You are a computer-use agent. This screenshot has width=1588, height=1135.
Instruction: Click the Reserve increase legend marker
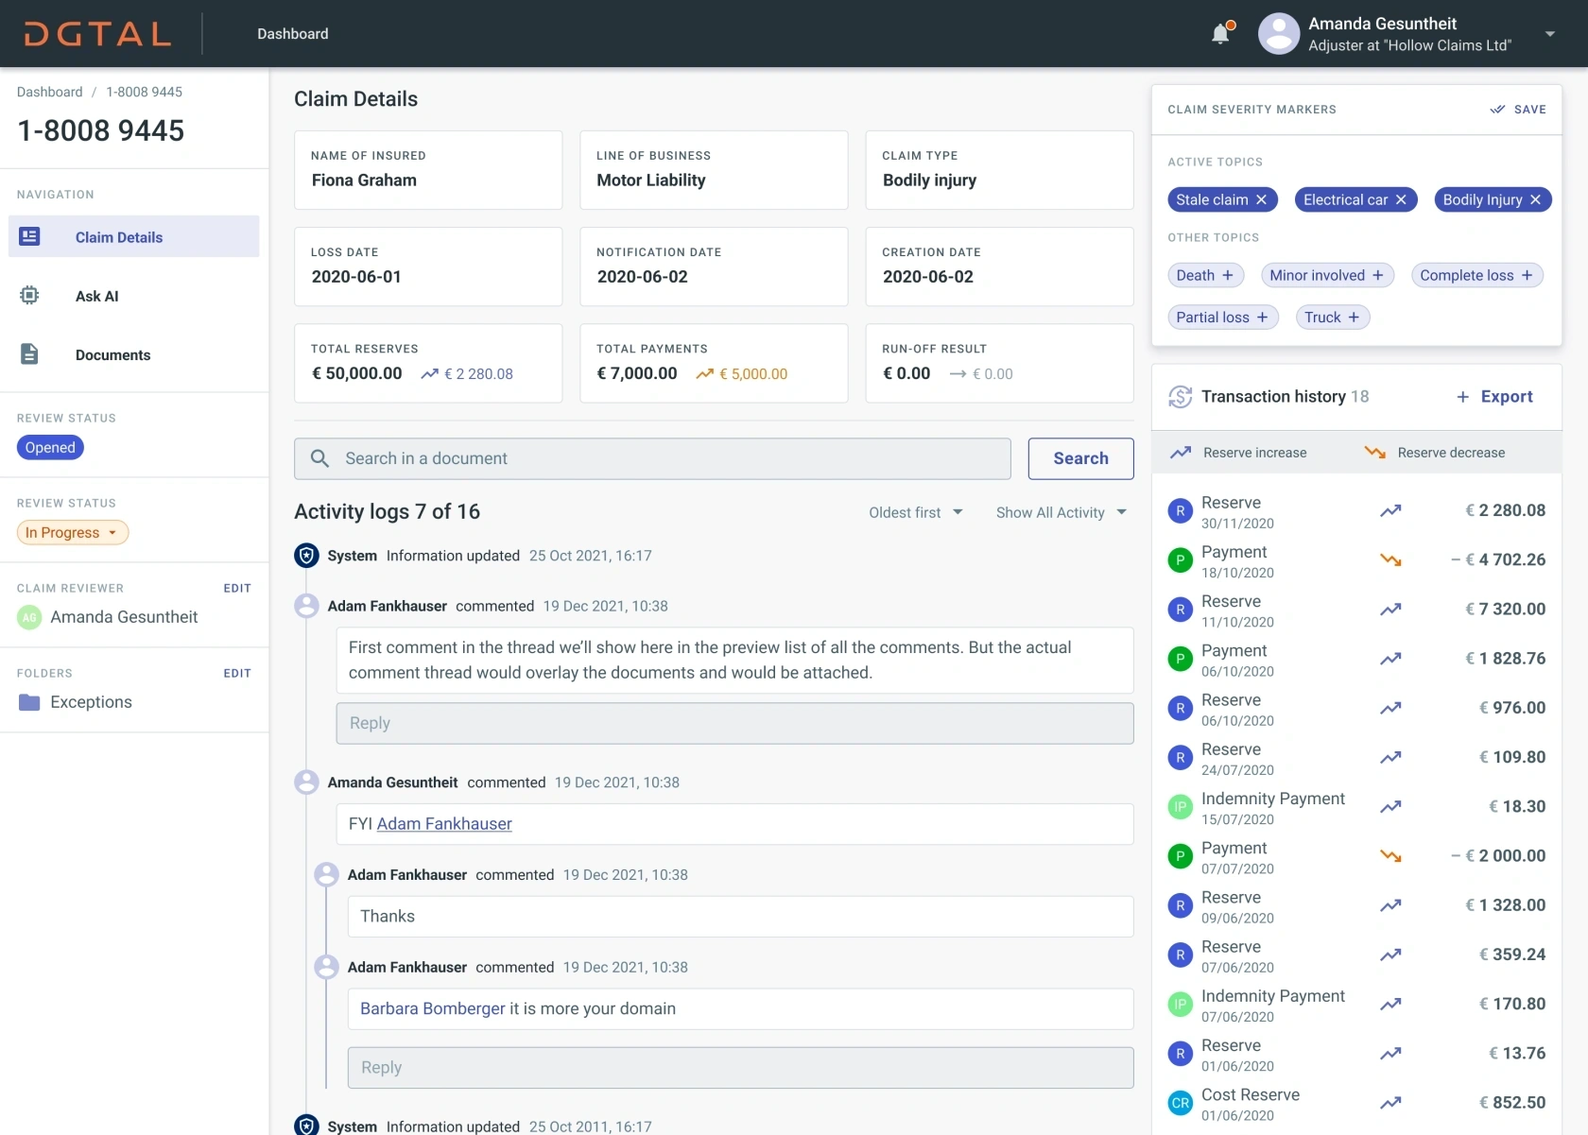[x=1181, y=453]
